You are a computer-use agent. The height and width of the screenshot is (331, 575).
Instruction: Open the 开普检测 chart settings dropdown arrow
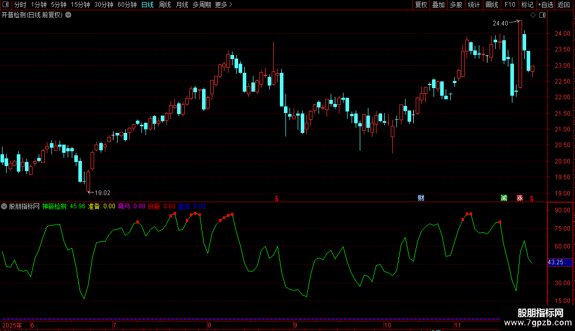click(x=68, y=15)
